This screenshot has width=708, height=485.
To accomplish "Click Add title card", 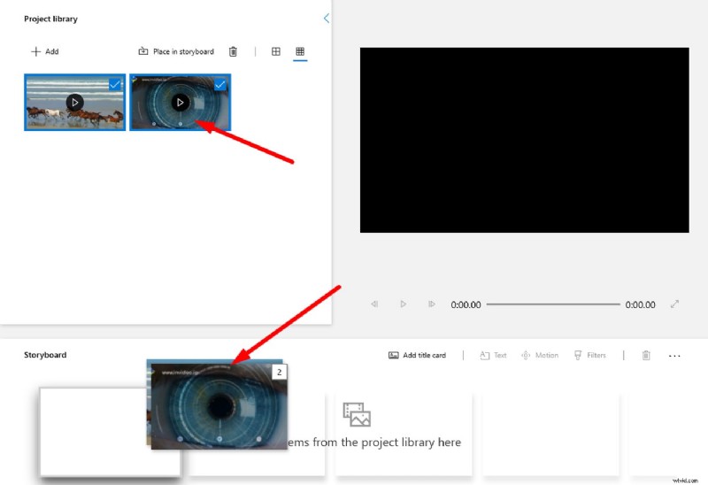I will (417, 356).
